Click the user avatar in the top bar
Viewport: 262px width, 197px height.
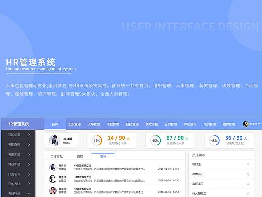[246, 124]
